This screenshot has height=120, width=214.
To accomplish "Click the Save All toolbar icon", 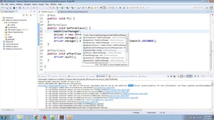I will pyautogui.click(x=10, y=8).
